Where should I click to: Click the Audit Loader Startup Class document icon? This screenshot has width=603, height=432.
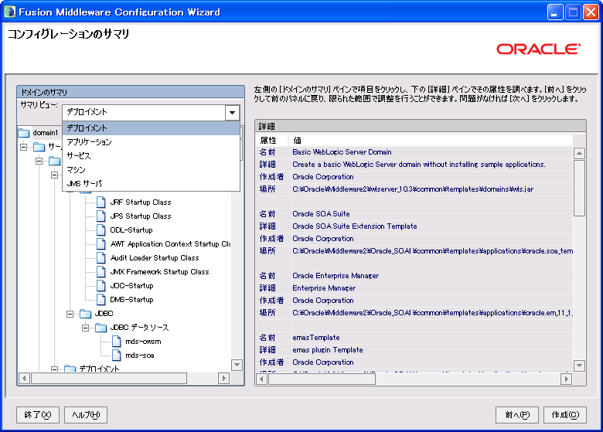coord(101,257)
